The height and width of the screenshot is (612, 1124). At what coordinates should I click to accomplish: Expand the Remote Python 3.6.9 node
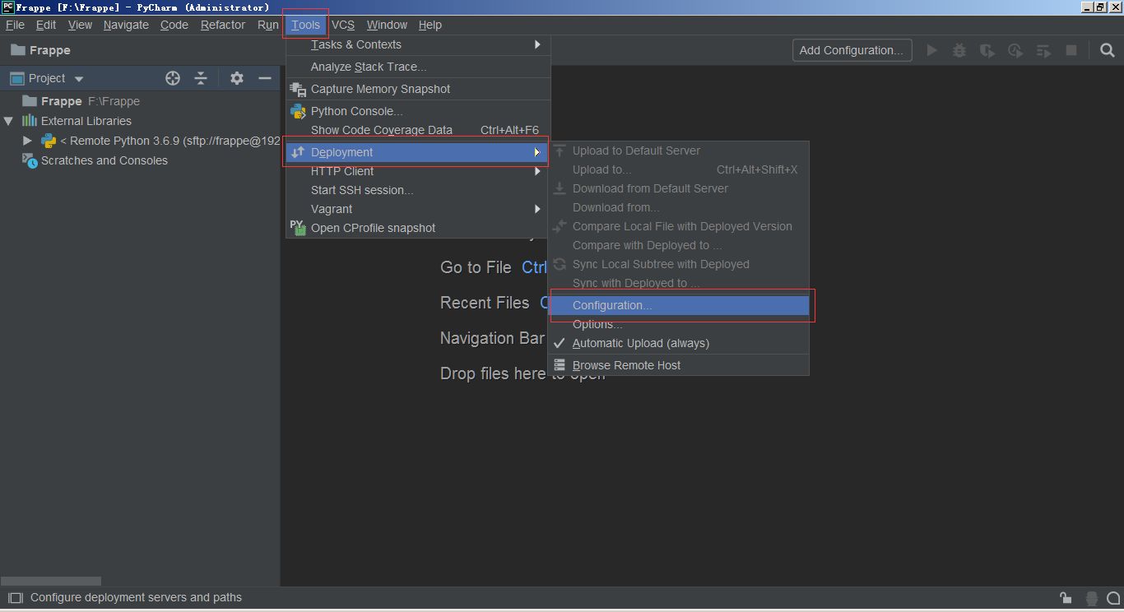27,141
